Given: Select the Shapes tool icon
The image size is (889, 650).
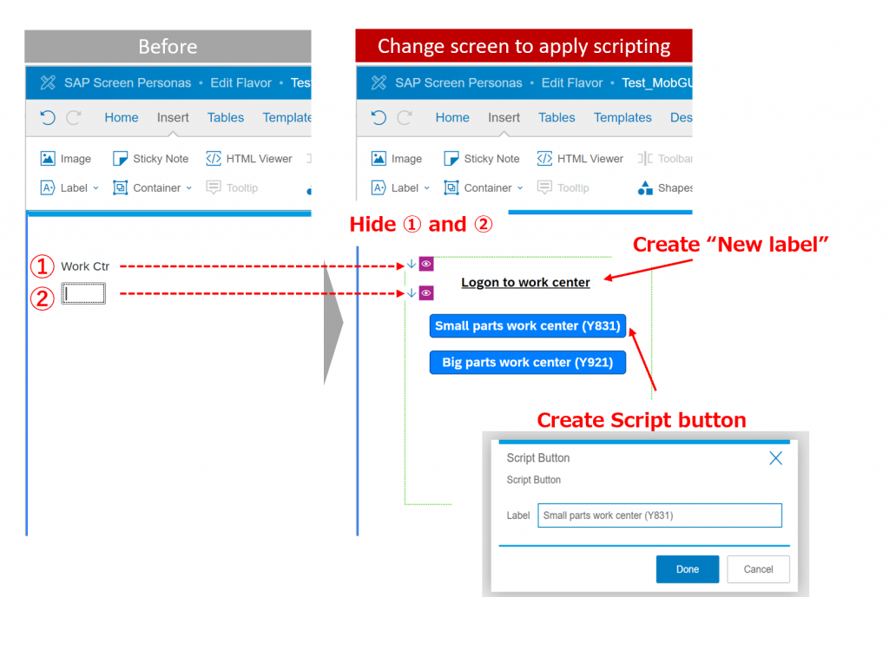Looking at the screenshot, I should coord(645,187).
